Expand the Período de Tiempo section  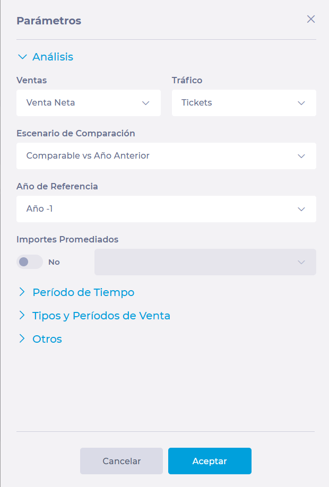pyautogui.click(x=83, y=292)
